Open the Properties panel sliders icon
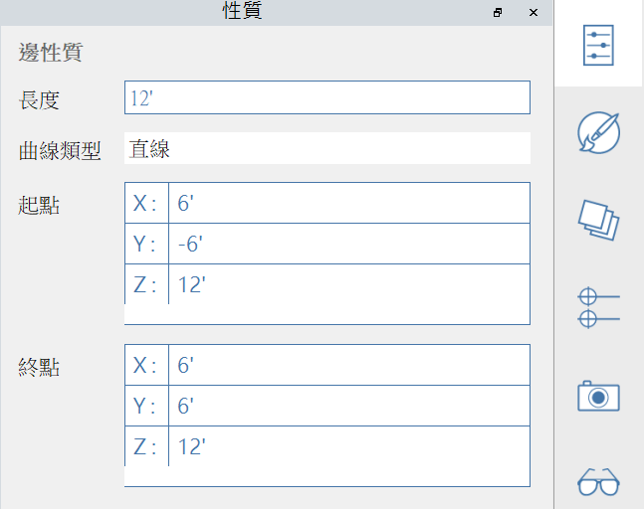The height and width of the screenshot is (509, 644). pyautogui.click(x=599, y=45)
